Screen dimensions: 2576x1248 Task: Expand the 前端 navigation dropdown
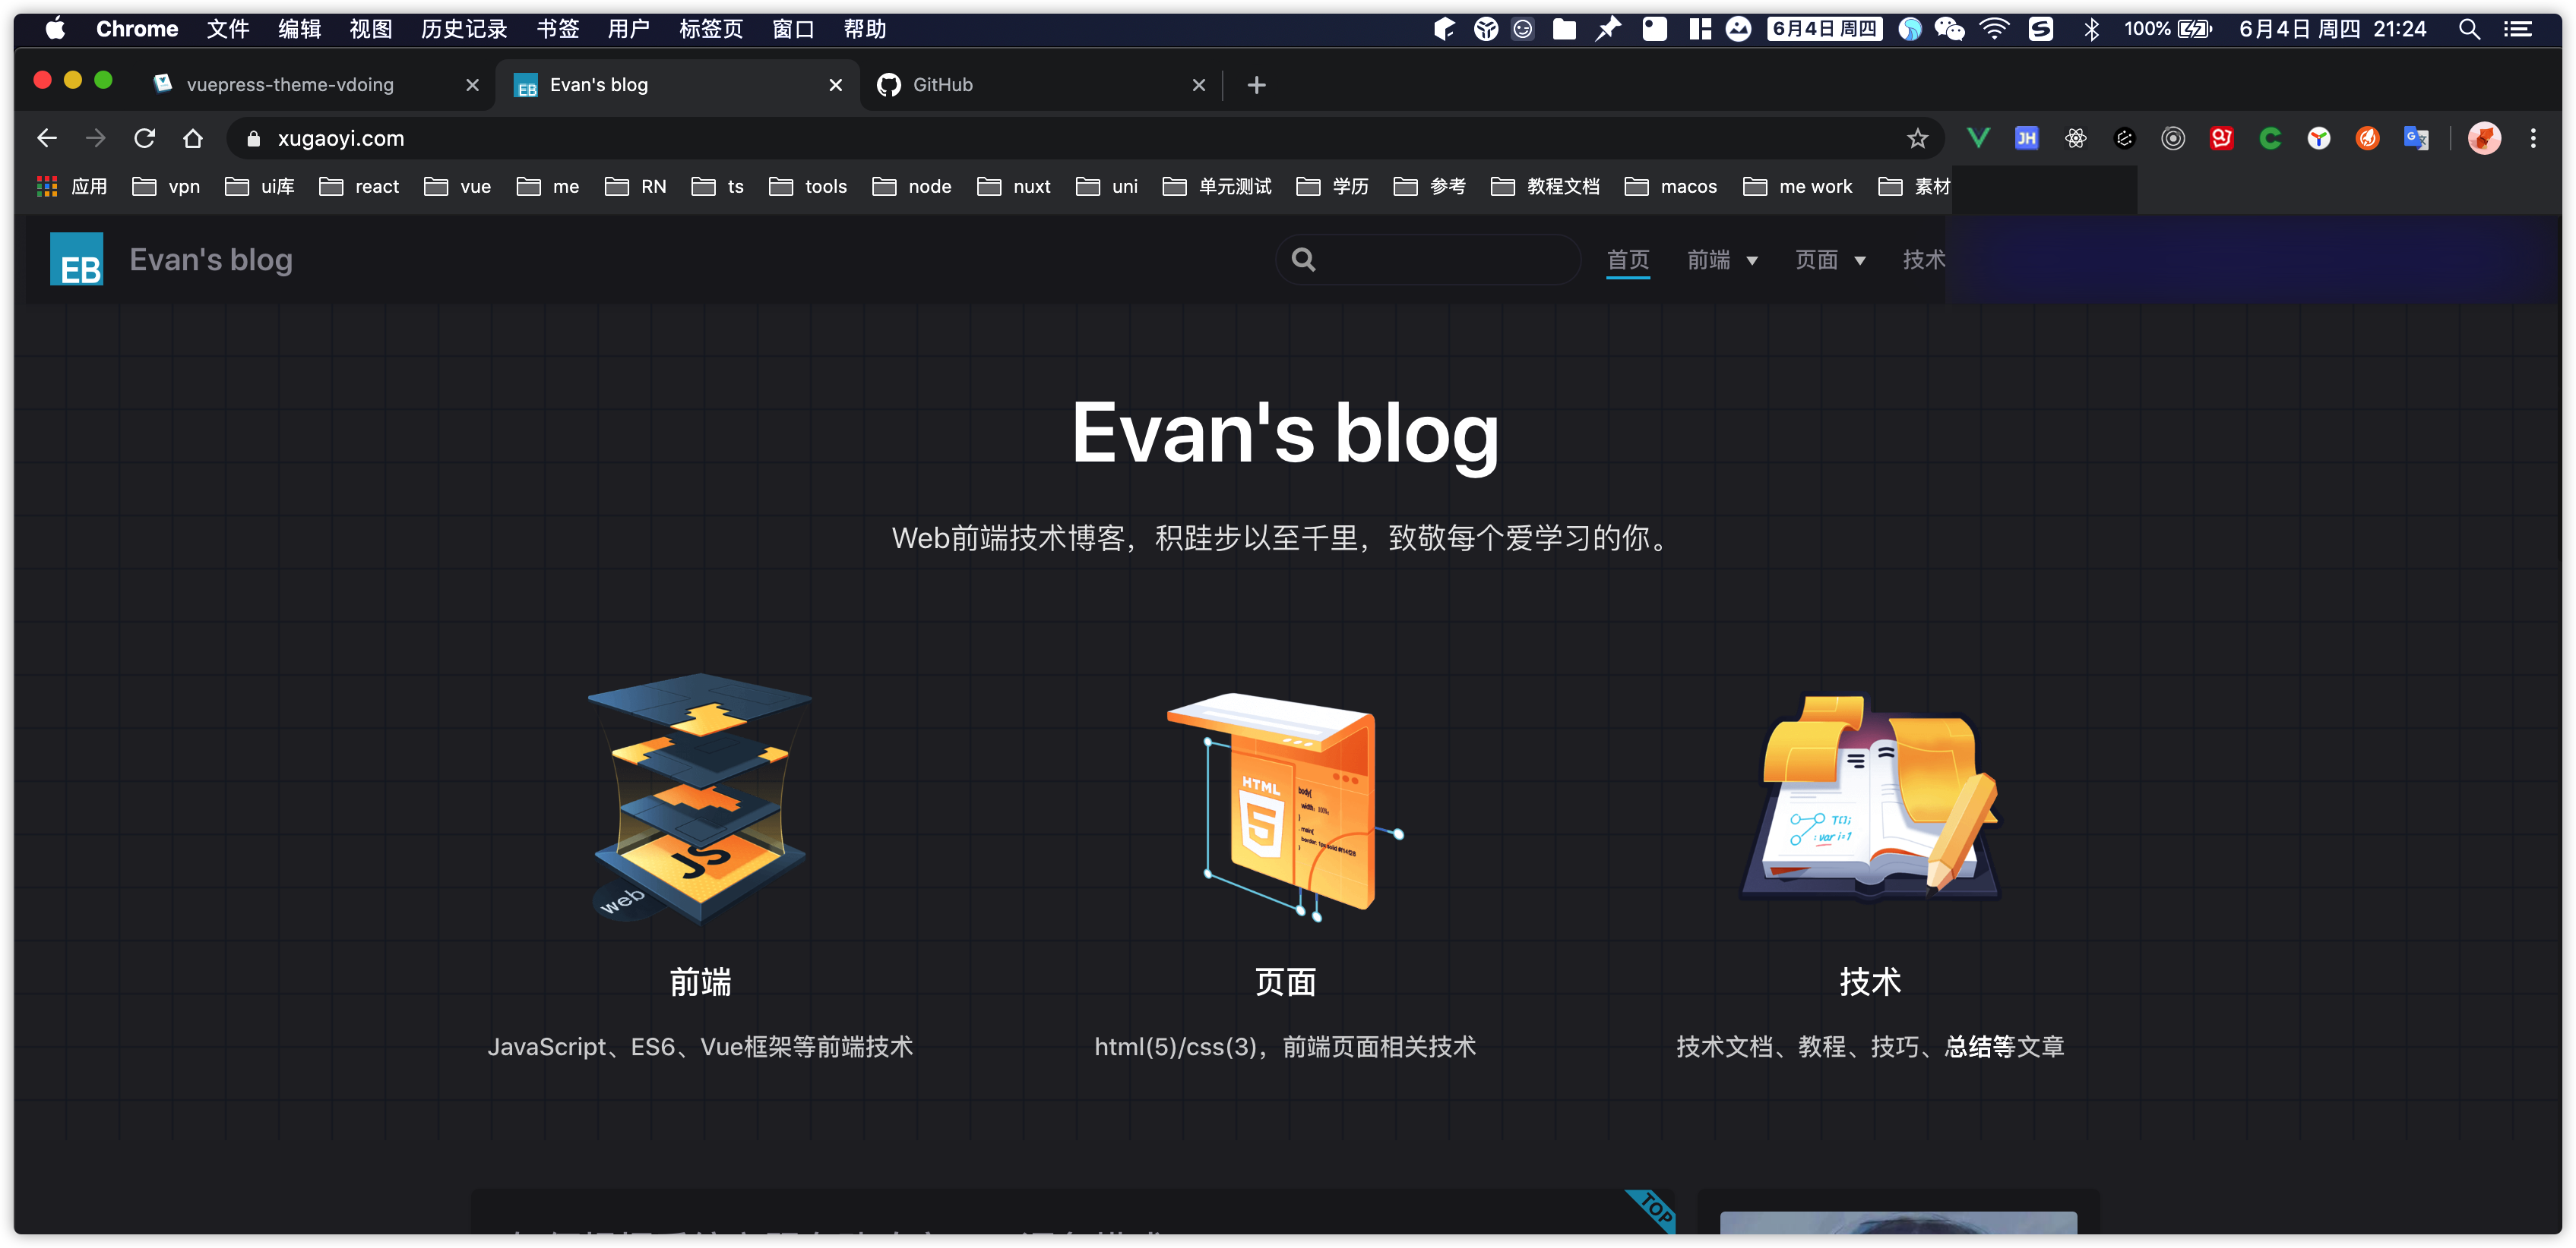[1722, 259]
